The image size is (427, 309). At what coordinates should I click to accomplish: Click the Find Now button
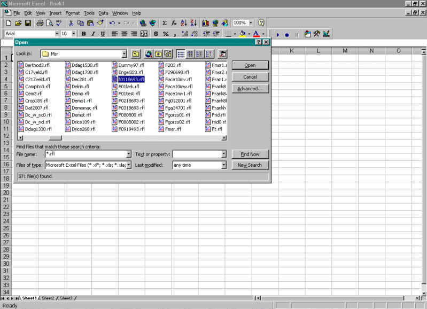(250, 154)
